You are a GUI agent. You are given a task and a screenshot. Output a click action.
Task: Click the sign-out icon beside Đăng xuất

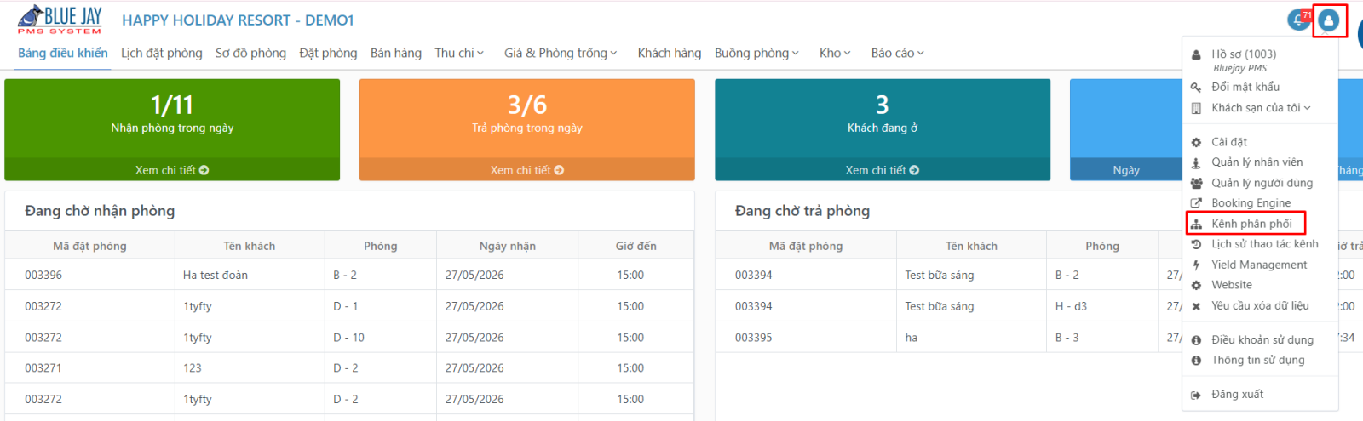(1196, 395)
